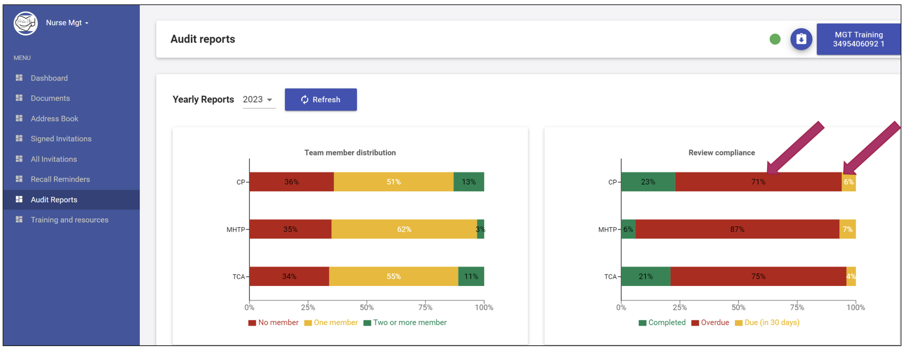The width and height of the screenshot is (905, 349).
Task: Click the Audit Reports grid icon
Action: pyautogui.click(x=19, y=199)
